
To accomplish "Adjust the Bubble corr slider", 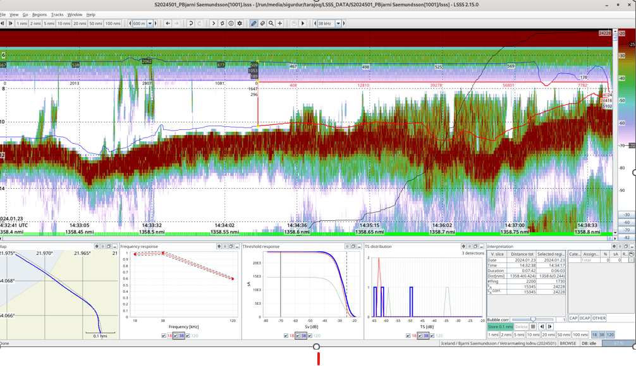I will click(x=533, y=319).
